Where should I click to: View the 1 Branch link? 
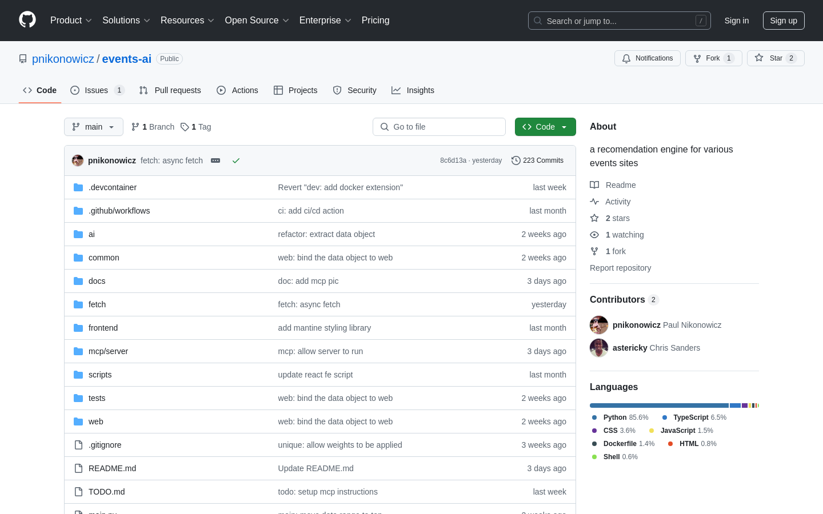(153, 127)
